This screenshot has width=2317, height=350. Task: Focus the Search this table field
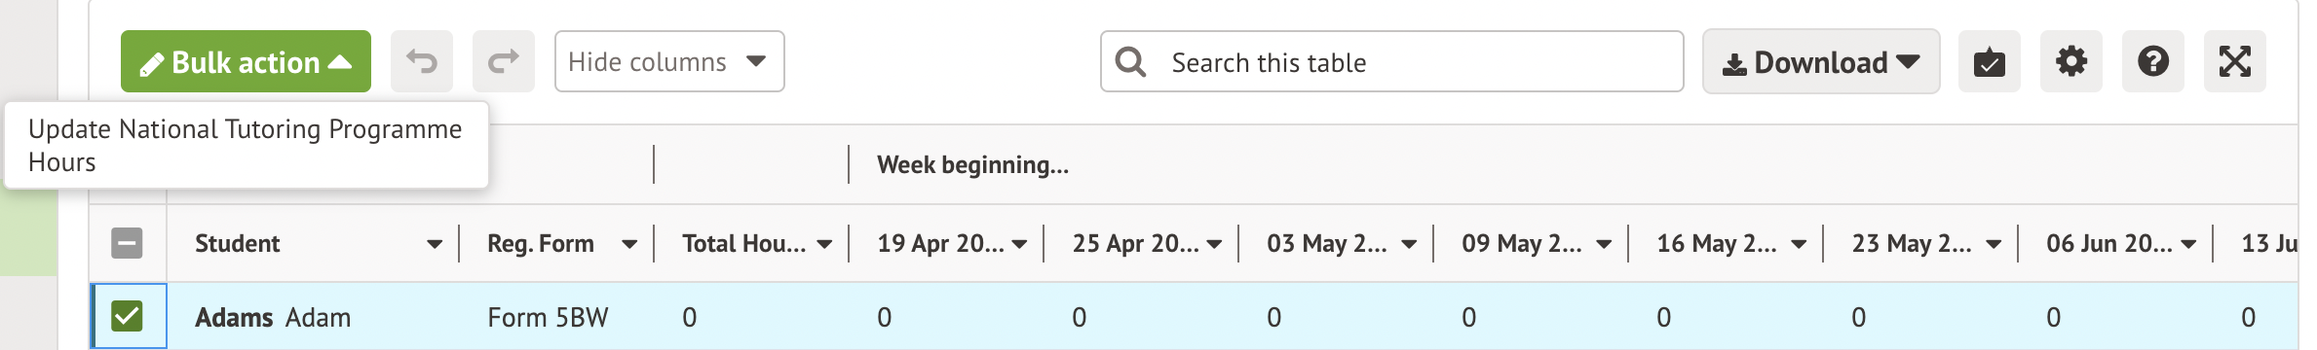pos(1392,61)
